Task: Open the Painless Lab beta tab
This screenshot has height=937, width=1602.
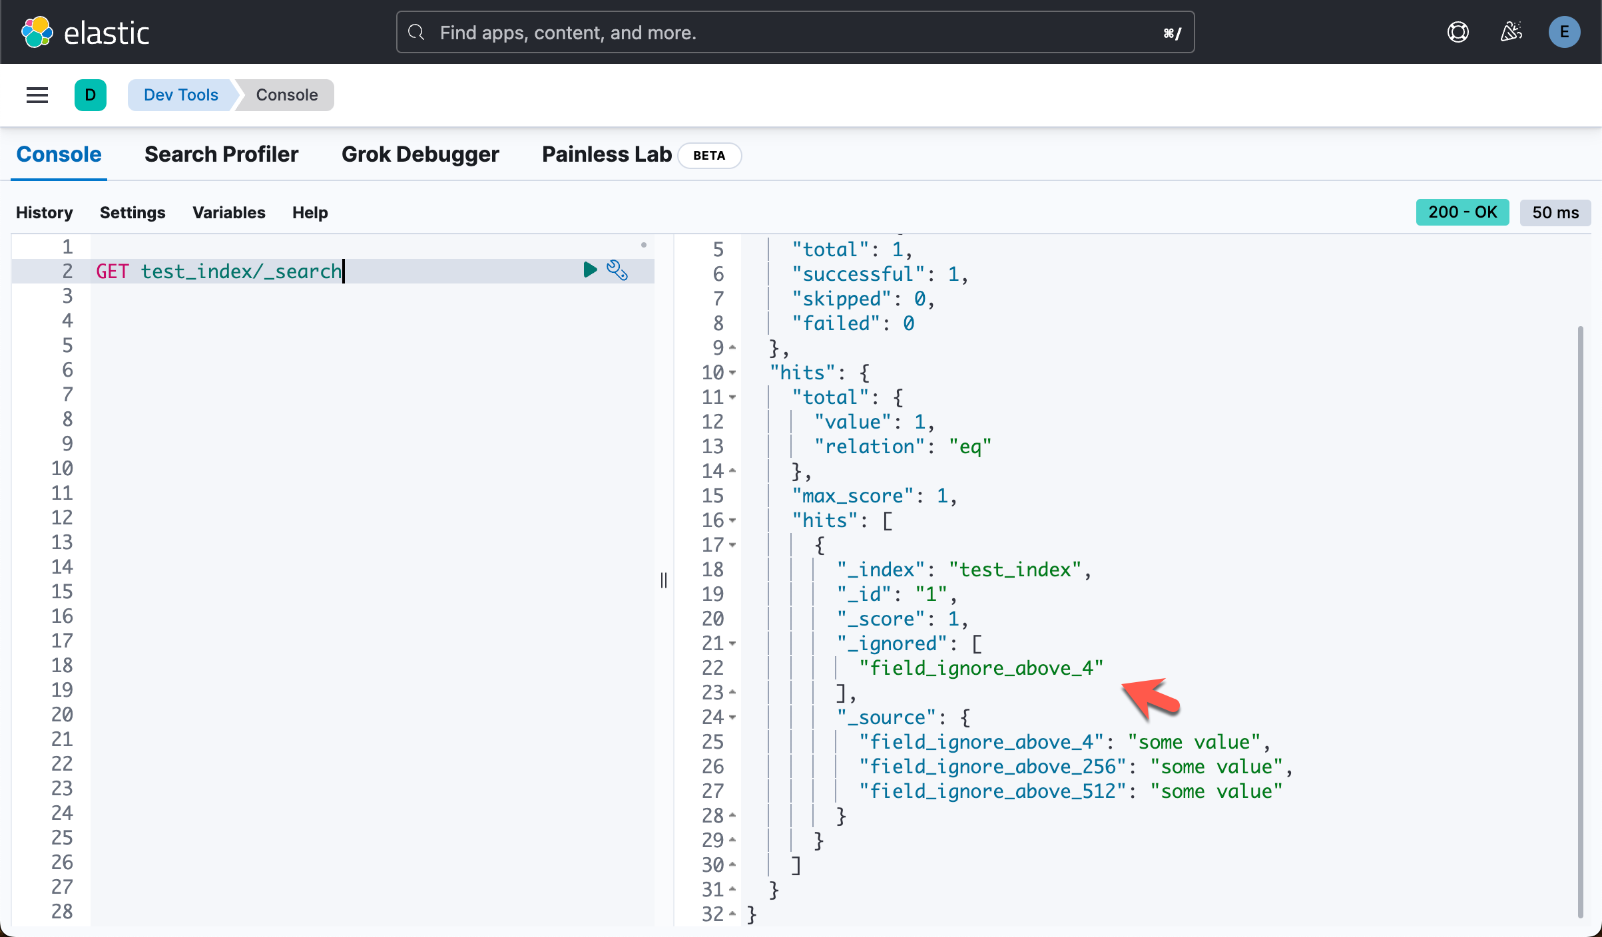Action: [x=606, y=154]
